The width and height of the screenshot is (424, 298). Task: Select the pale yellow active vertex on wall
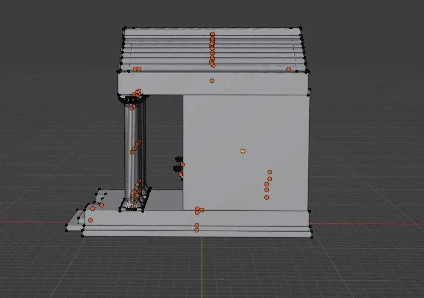tap(243, 151)
